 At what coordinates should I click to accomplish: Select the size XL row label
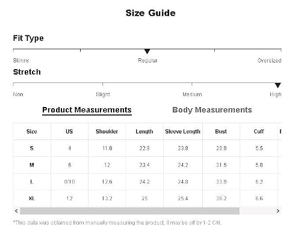tap(32, 198)
